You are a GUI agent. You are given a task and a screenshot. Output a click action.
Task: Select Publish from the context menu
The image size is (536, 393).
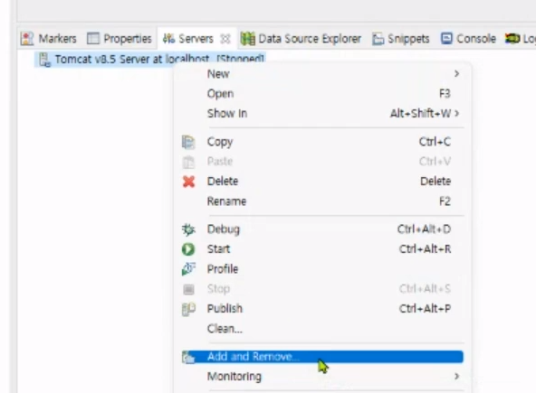pyautogui.click(x=322, y=309)
